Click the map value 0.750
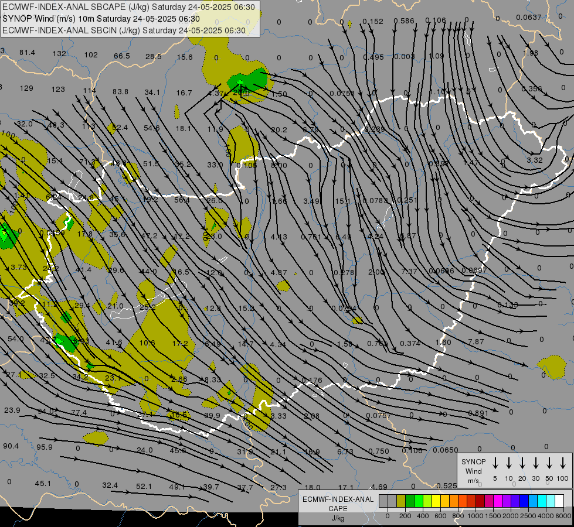This screenshot has width=574, height=527. tap(379, 451)
